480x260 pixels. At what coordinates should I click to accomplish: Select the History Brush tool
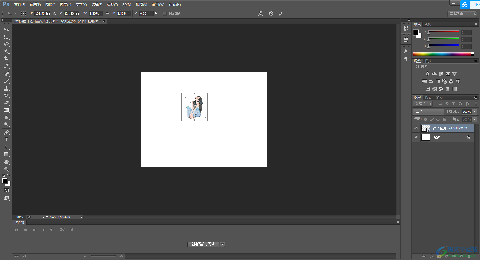pyautogui.click(x=6, y=96)
